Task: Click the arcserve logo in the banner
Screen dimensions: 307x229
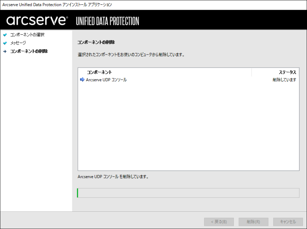Action: pos(37,20)
